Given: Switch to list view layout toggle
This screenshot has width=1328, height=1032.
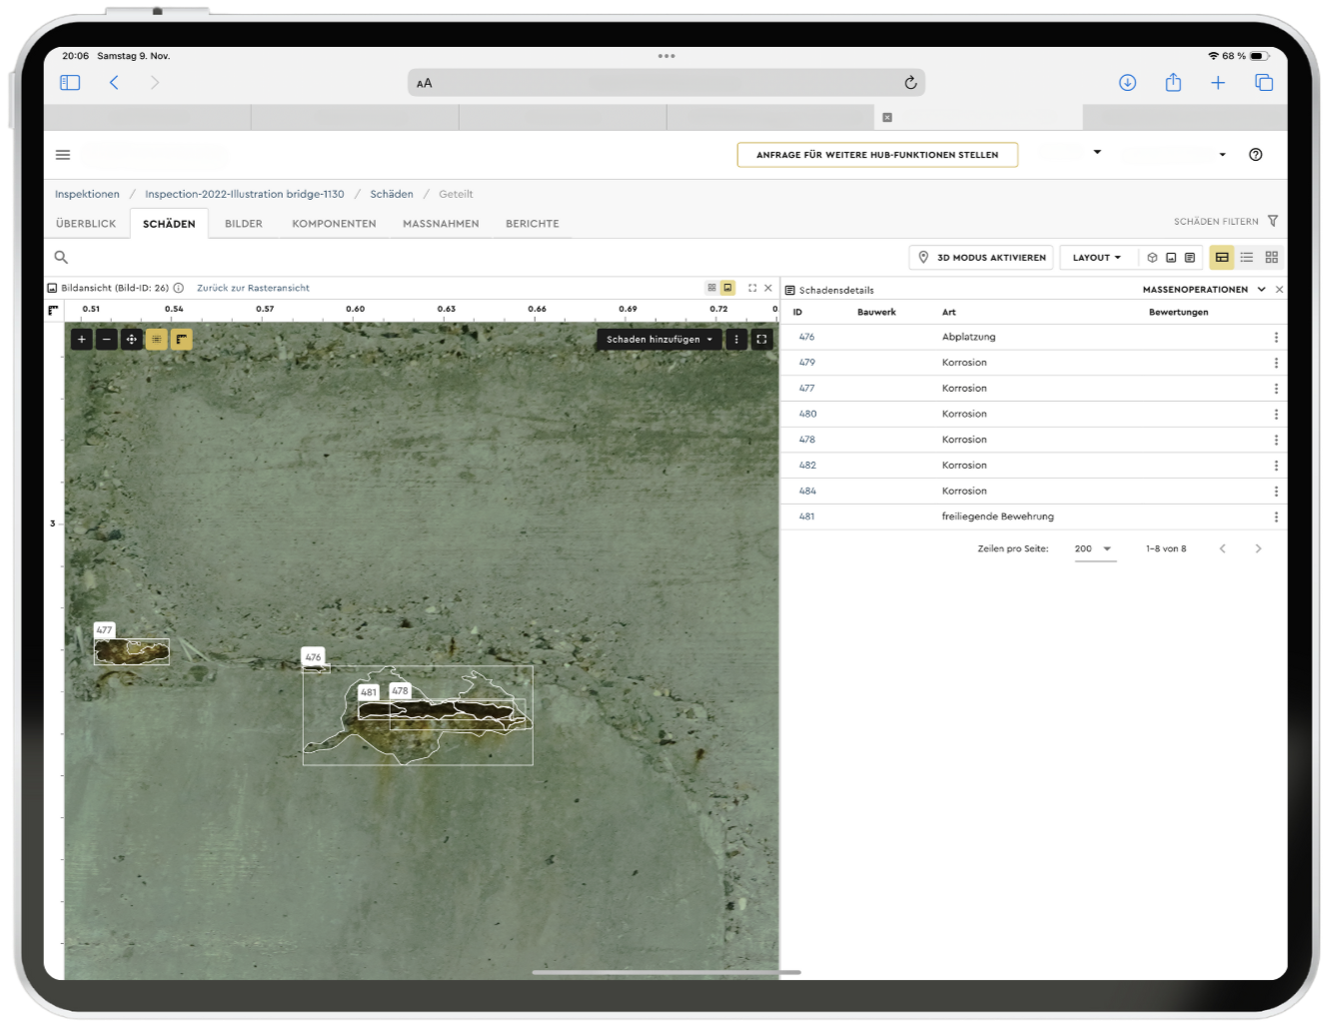Looking at the screenshot, I should coord(1246,258).
